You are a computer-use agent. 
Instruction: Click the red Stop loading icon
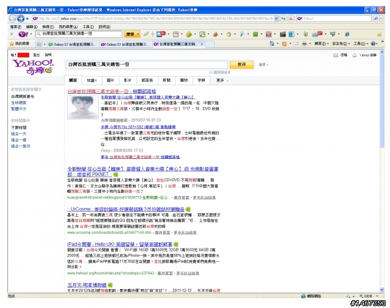click(x=291, y=18)
